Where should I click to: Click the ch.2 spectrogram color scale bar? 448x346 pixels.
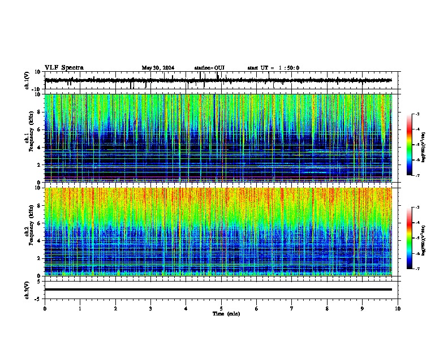[410, 238]
